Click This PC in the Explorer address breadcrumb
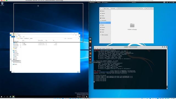 (21, 38)
